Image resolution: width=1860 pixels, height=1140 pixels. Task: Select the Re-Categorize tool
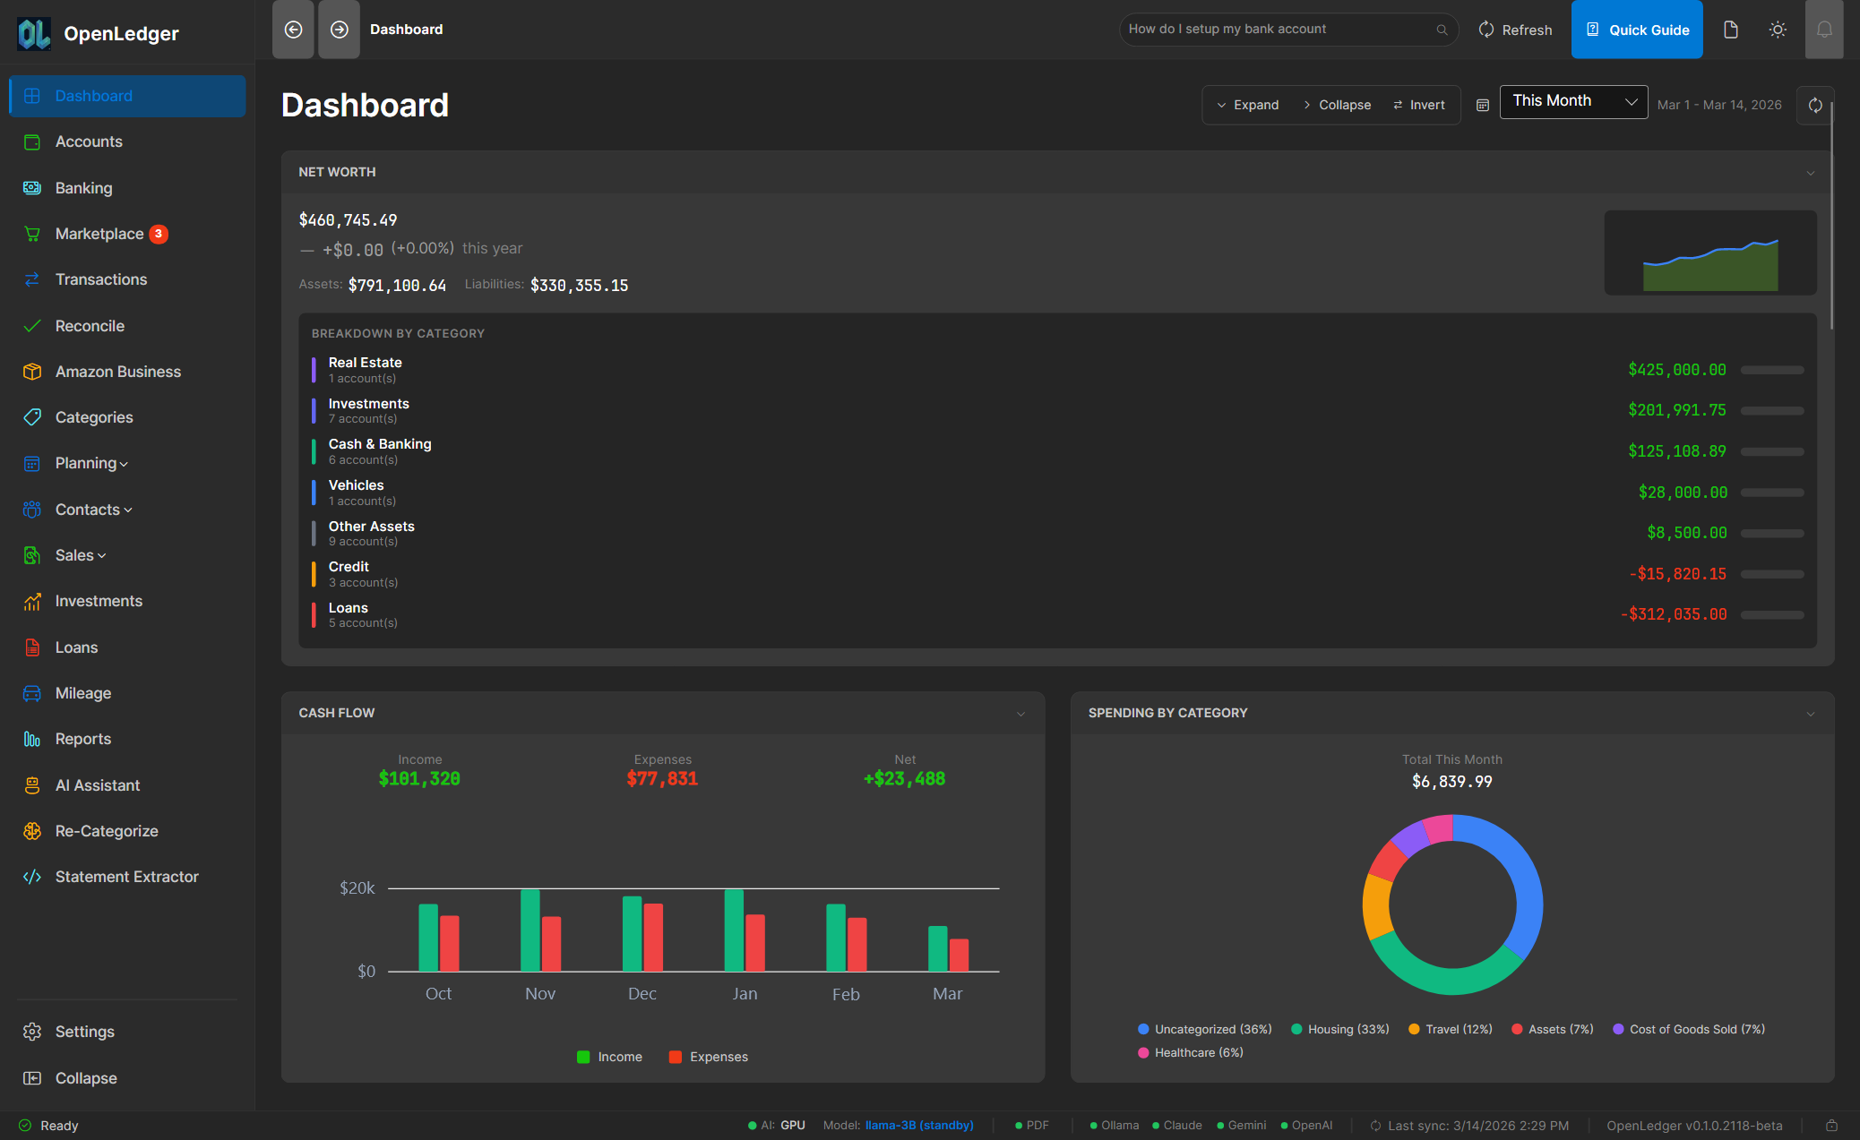coord(107,830)
